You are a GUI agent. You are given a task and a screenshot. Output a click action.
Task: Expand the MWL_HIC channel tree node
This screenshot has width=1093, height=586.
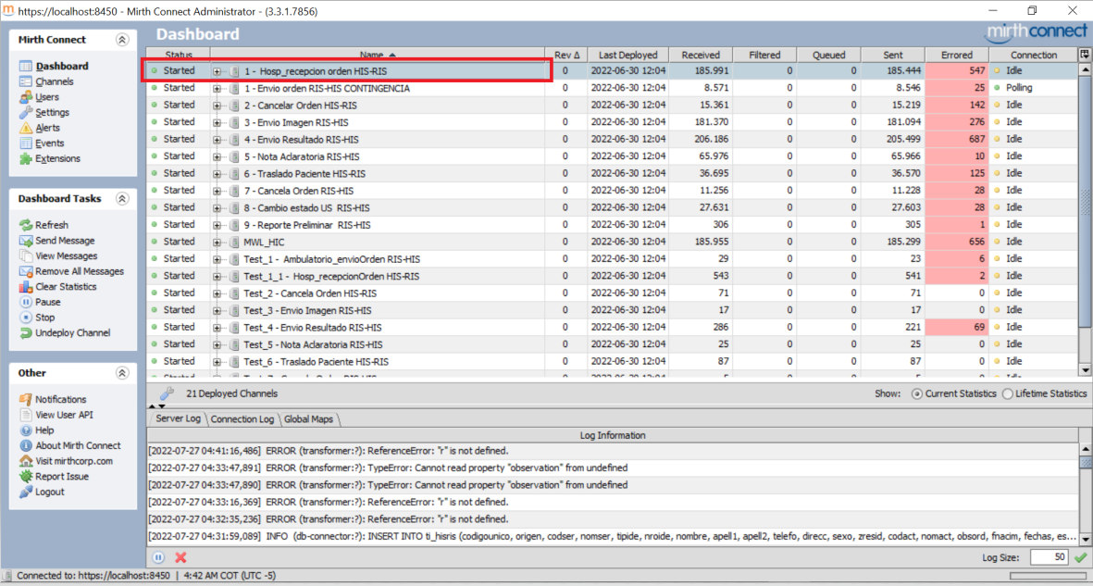point(217,242)
